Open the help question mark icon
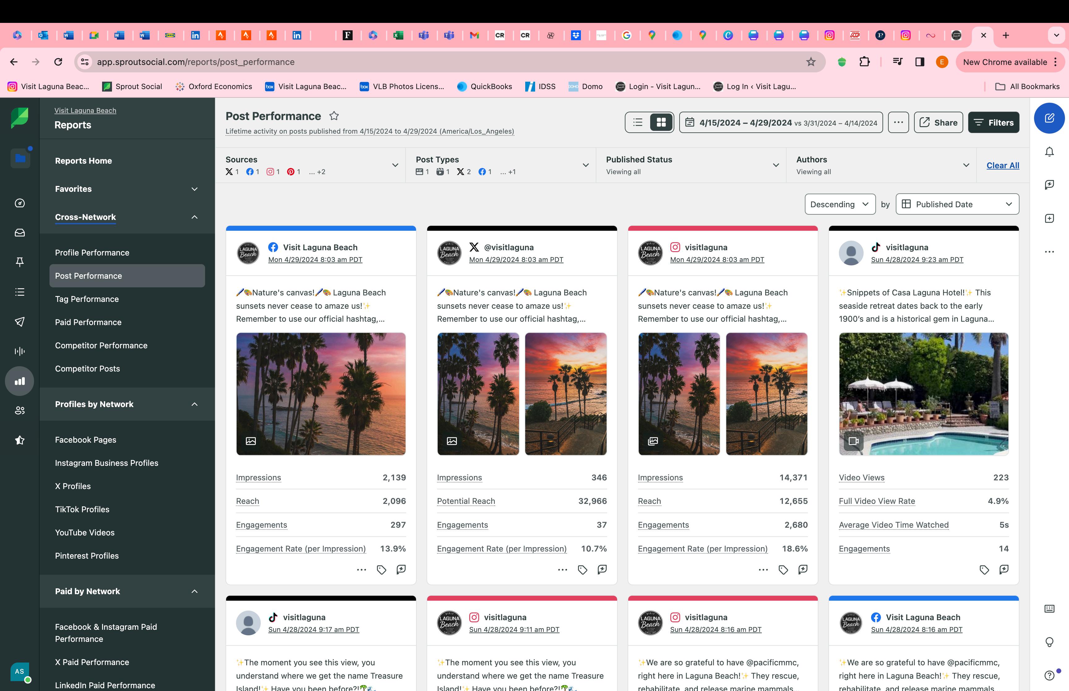 (1049, 675)
